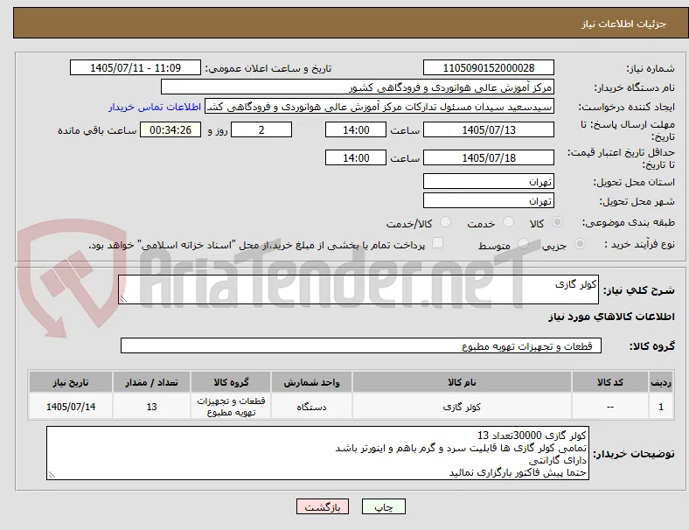Click the response deadline time 14:00 field
Viewport: 689px width, 530px height.
coord(356,130)
